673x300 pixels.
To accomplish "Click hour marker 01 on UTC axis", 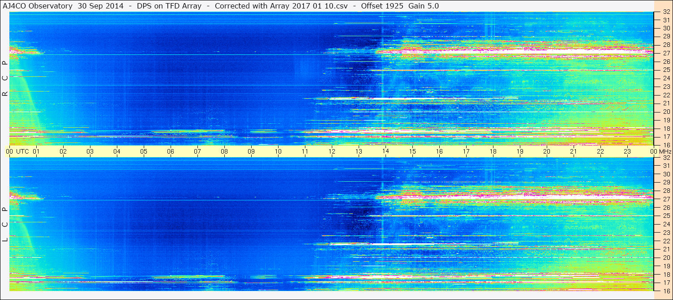I will coord(36,151).
